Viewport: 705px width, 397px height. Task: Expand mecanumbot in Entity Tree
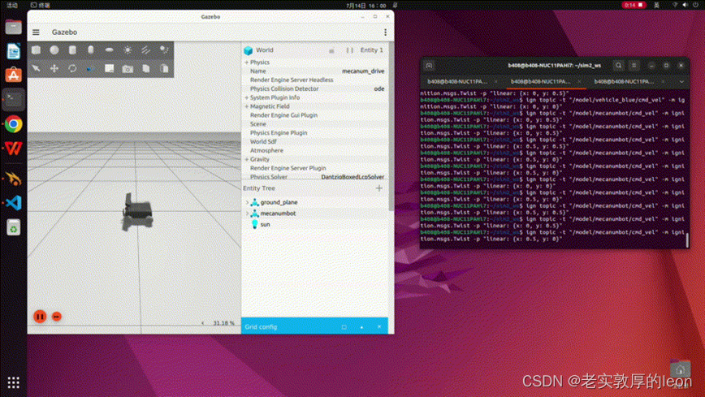point(247,214)
